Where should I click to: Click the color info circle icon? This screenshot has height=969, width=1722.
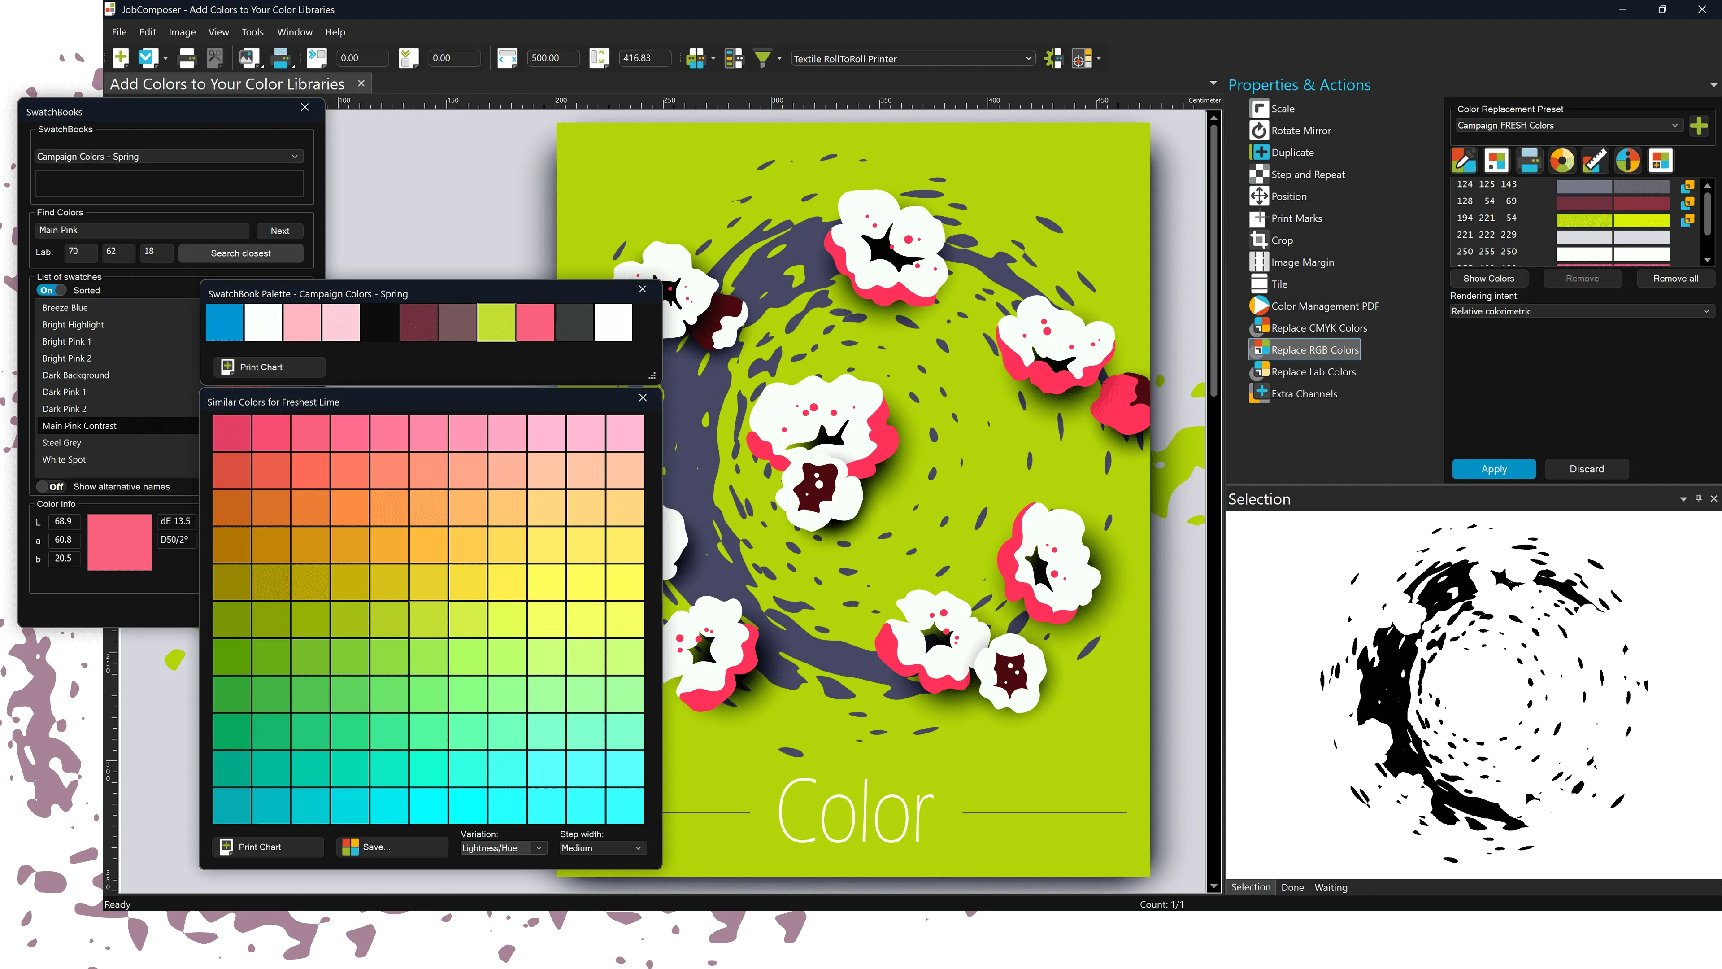click(x=1628, y=161)
